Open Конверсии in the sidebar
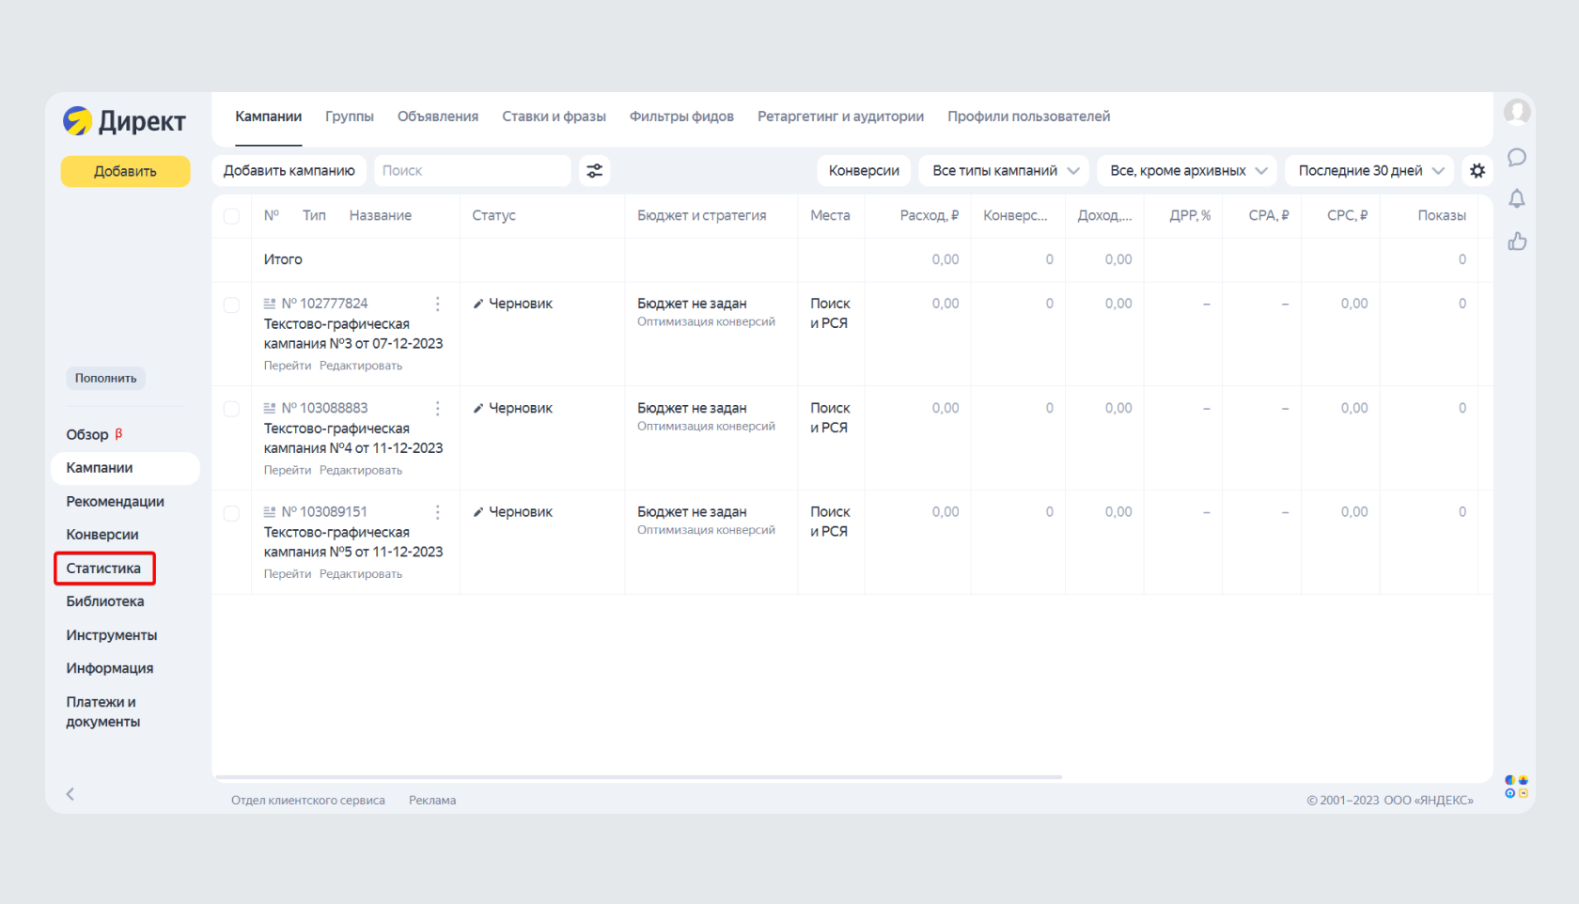Screen dimensions: 1579x904 (x=102, y=535)
